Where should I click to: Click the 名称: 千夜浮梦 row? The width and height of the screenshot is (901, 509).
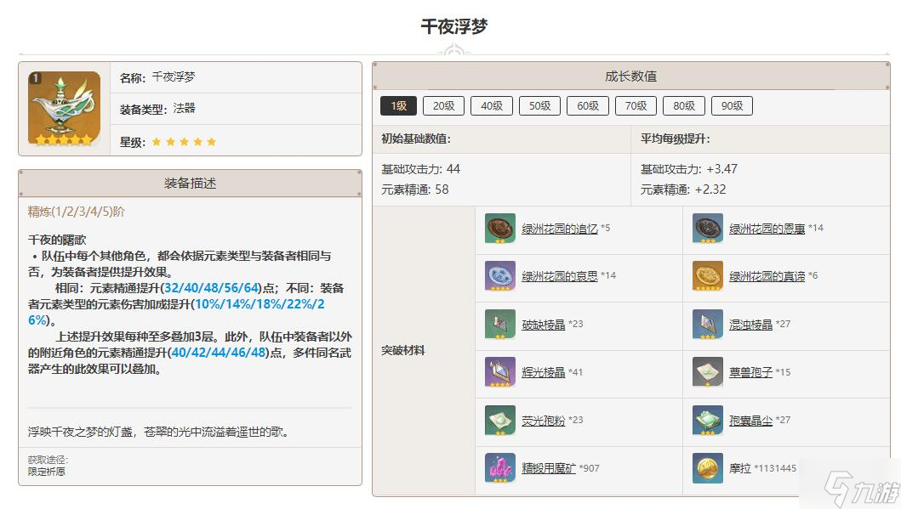click(236, 77)
